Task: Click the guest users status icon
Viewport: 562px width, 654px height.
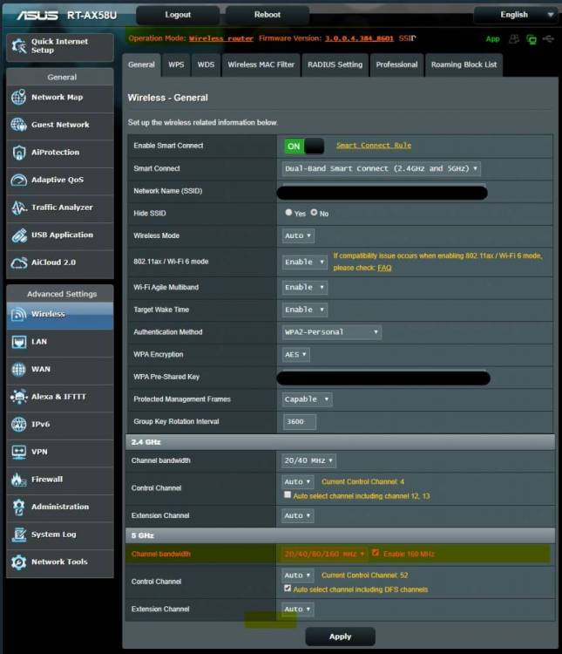Action: (x=514, y=38)
